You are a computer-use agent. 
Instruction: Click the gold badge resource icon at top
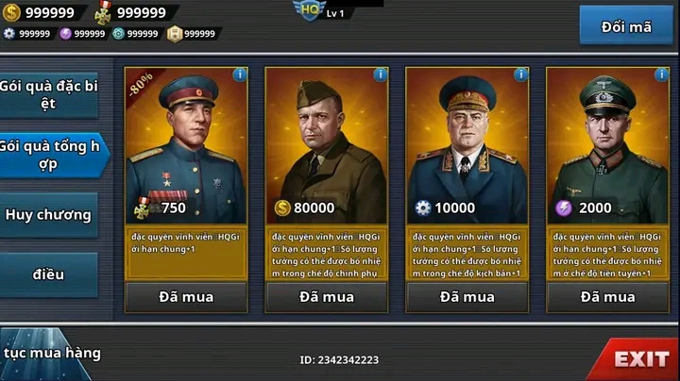(175, 34)
